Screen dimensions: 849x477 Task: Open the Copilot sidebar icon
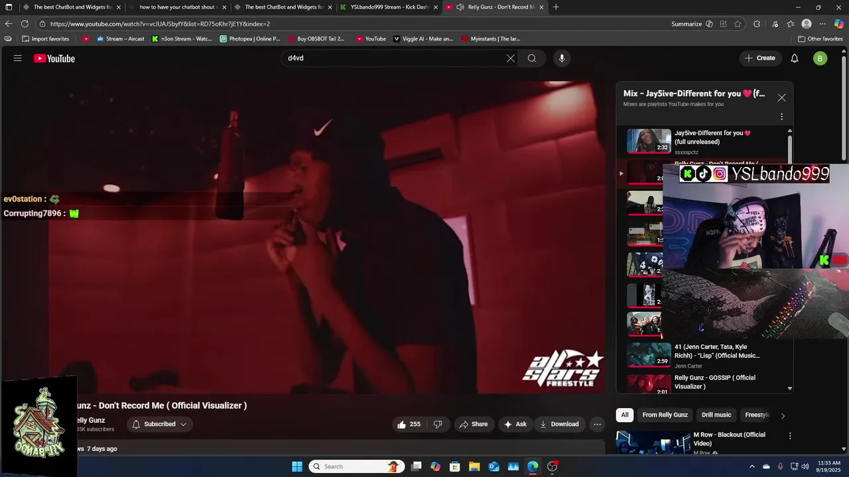click(x=839, y=24)
